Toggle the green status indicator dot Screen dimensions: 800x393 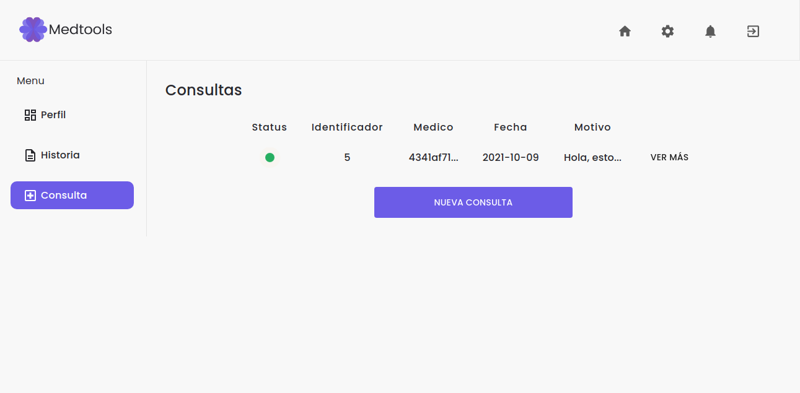click(x=270, y=157)
